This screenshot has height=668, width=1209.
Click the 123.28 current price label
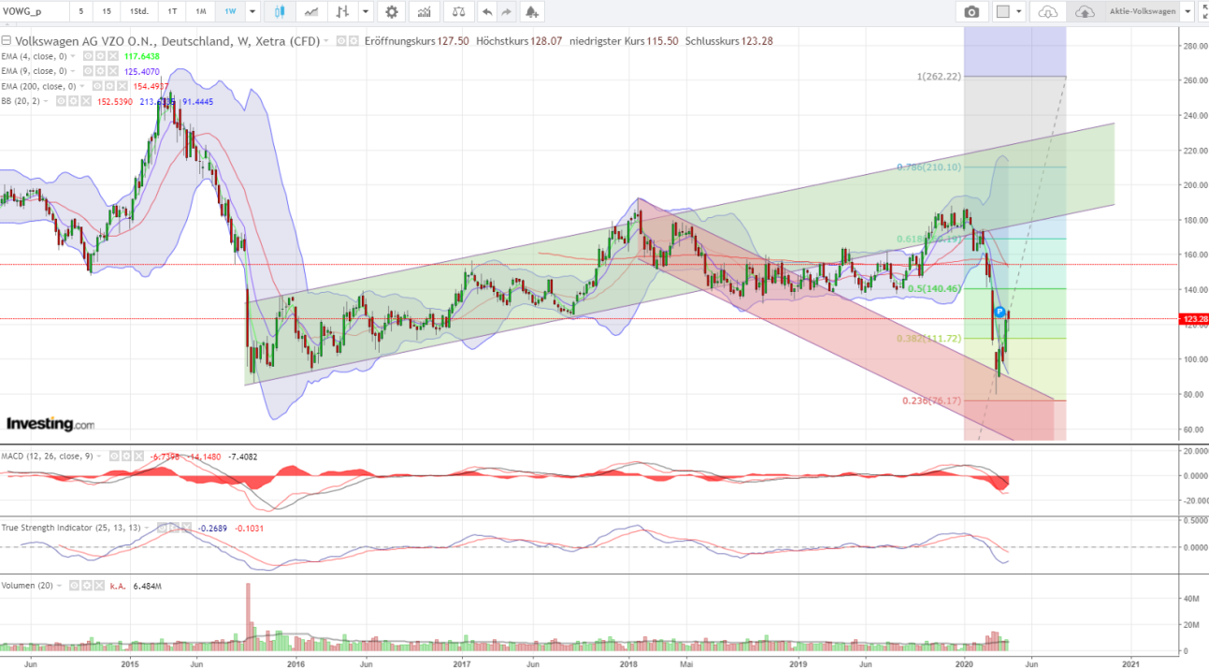point(1196,320)
